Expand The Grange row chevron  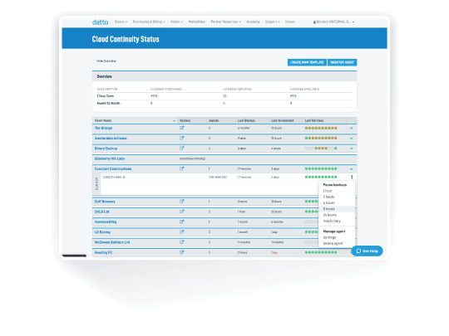[352, 129]
